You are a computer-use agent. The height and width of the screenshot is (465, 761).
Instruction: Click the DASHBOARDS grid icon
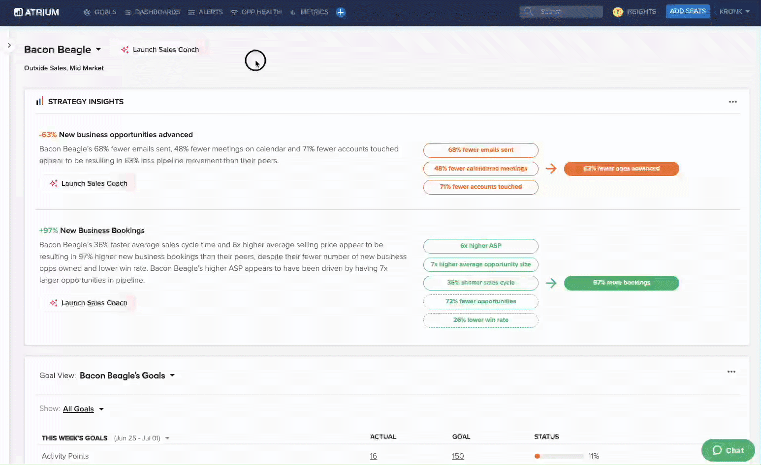coord(127,12)
